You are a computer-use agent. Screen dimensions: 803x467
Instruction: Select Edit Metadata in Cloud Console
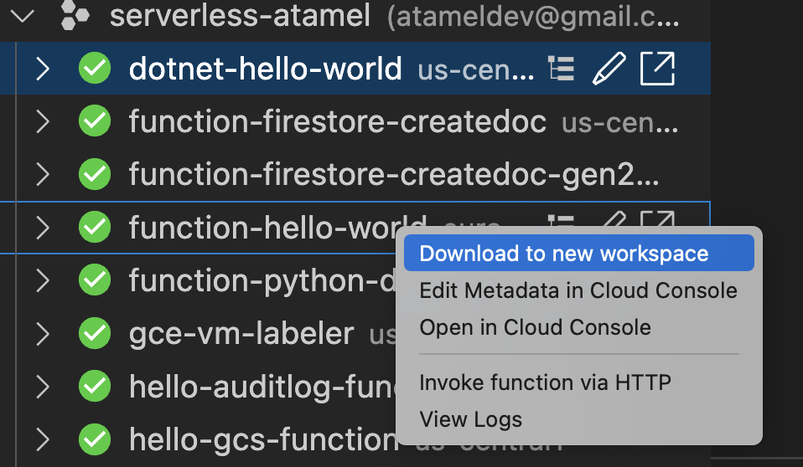(578, 290)
